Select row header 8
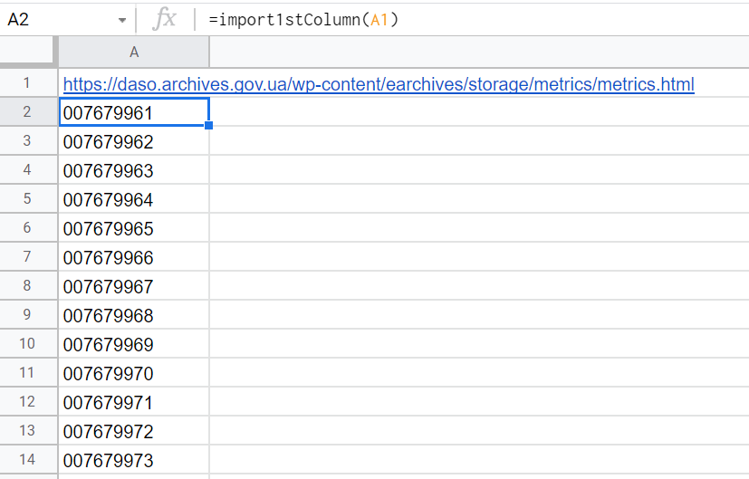This screenshot has width=749, height=479. [x=28, y=285]
